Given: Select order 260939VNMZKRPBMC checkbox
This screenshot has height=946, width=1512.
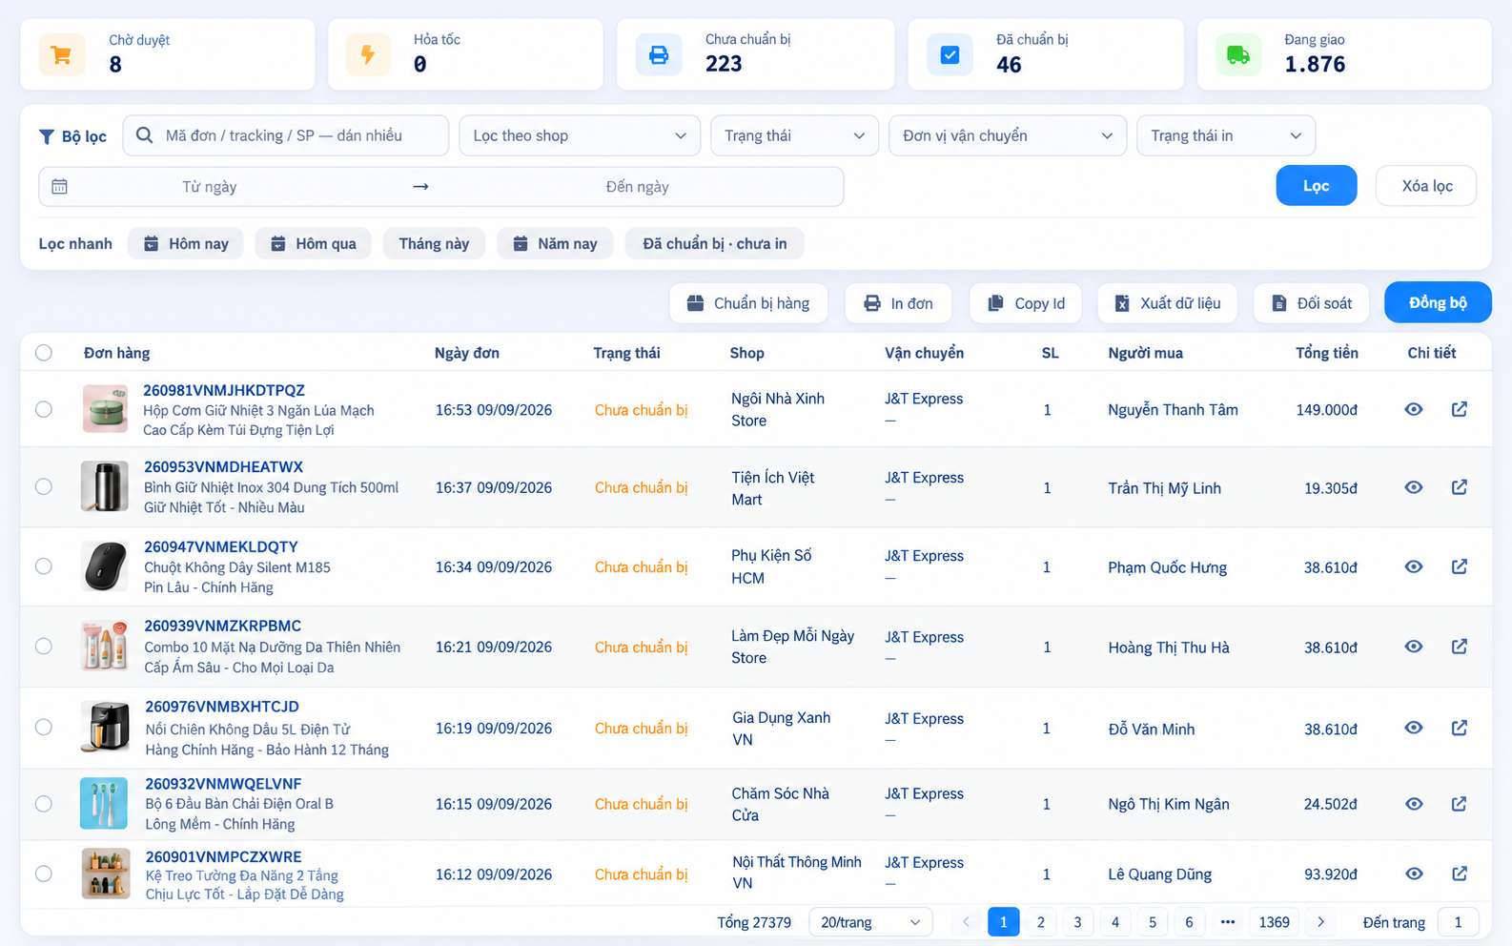Looking at the screenshot, I should (x=44, y=647).
